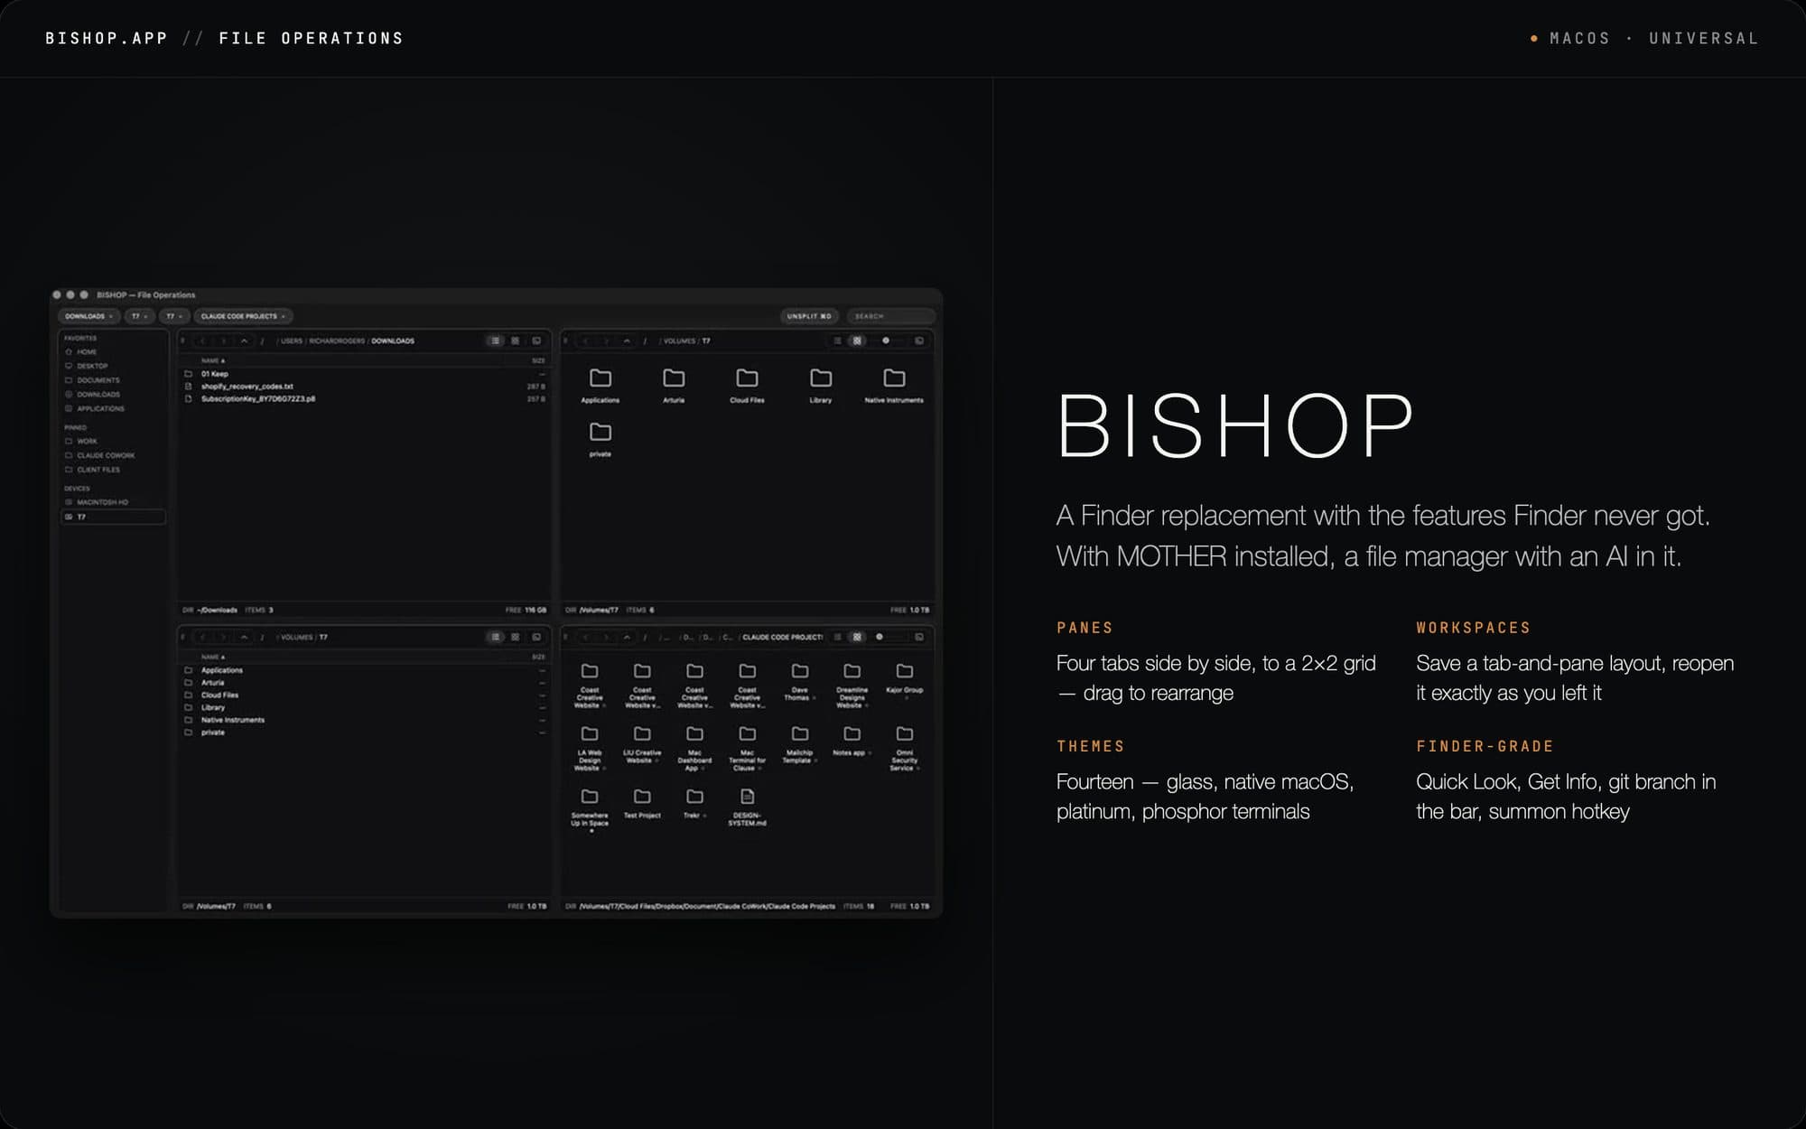Open the Dreamline Designs Website folder
This screenshot has height=1129, width=1806.
[x=852, y=686]
